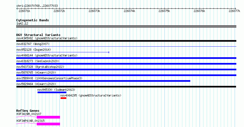Click the RefSeq Genes track title
Image resolution: width=244 pixels, height=127 pixels.
[x=28, y=111]
